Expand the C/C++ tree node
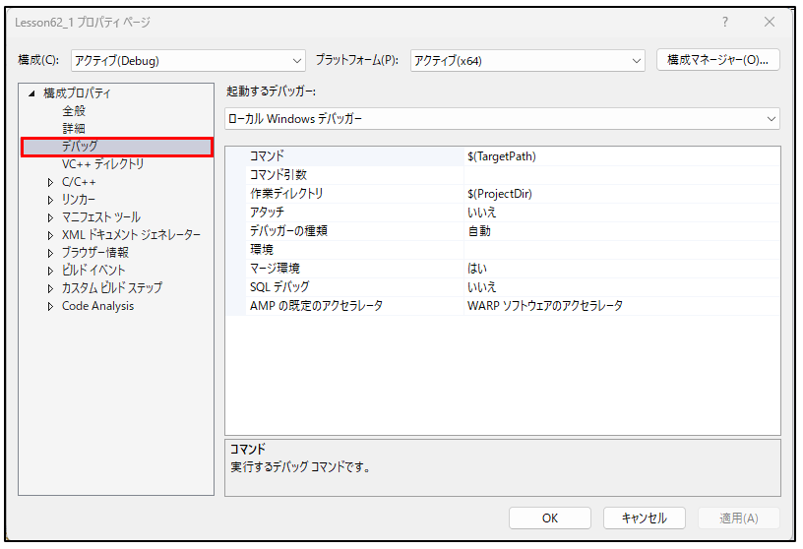Image resolution: width=803 pixels, height=549 pixels. pos(51,182)
